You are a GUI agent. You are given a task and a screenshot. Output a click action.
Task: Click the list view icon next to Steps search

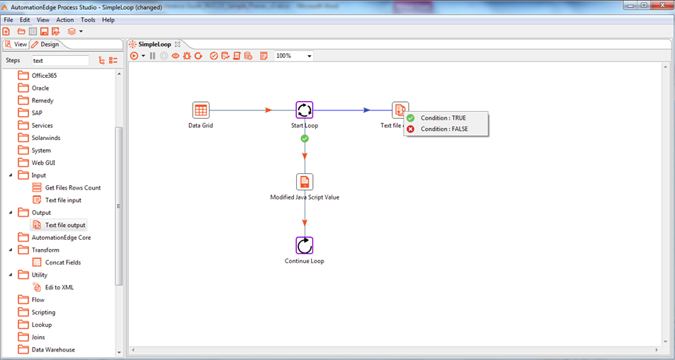pyautogui.click(x=113, y=61)
